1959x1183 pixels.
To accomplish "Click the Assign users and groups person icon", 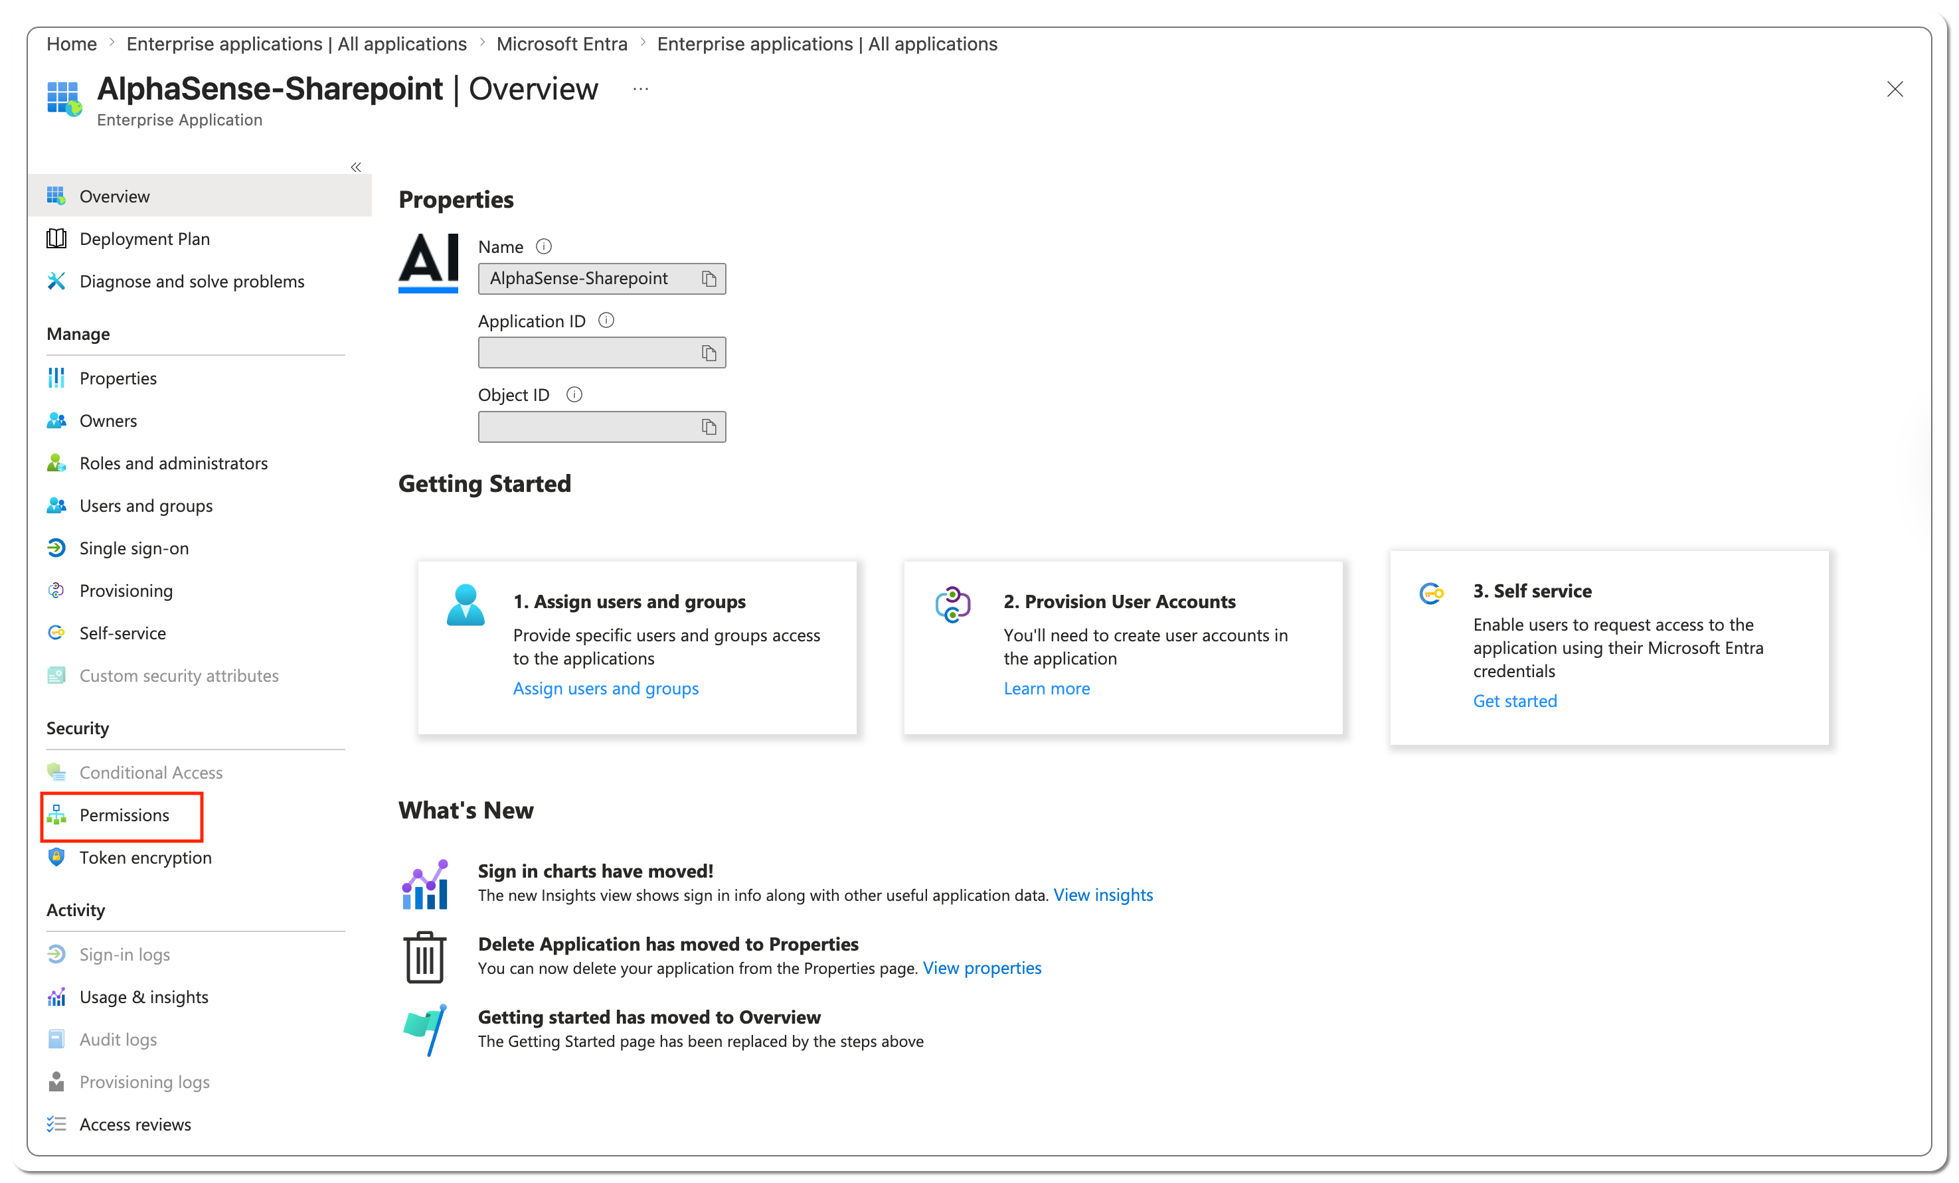I will (466, 606).
